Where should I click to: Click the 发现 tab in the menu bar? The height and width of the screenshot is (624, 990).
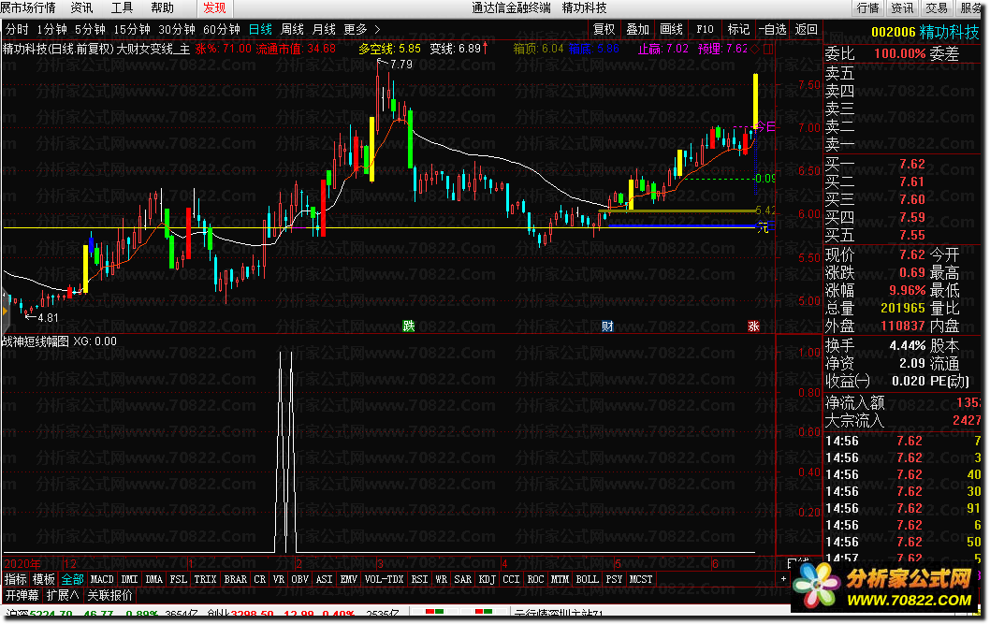pyautogui.click(x=214, y=8)
